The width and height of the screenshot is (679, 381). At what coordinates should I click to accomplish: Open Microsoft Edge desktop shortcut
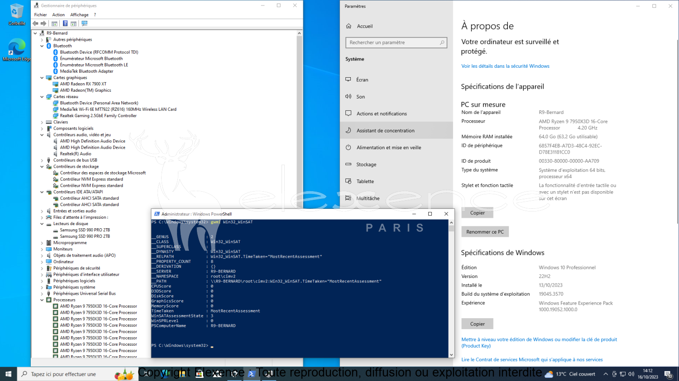[17, 50]
